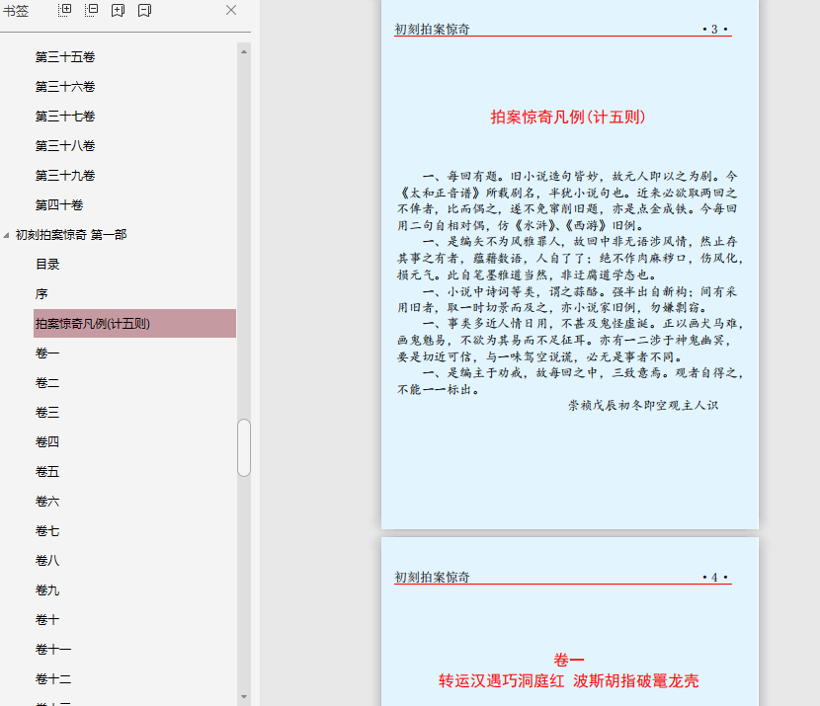Screen dimensions: 820x706
Task: Navigate to bookmark 卷十
Action: (x=47, y=620)
